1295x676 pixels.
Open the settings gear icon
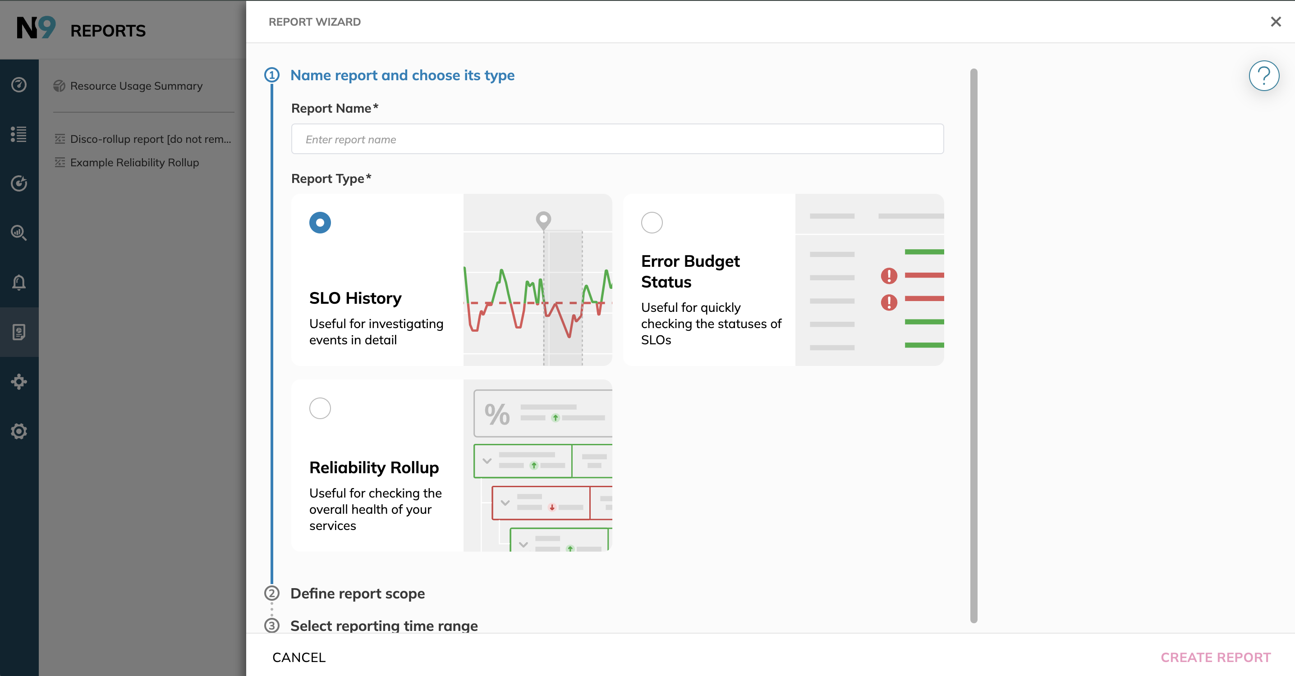point(19,431)
